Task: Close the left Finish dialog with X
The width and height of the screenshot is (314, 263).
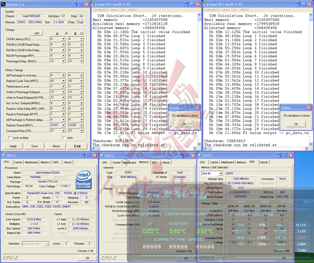Action: click(197, 108)
